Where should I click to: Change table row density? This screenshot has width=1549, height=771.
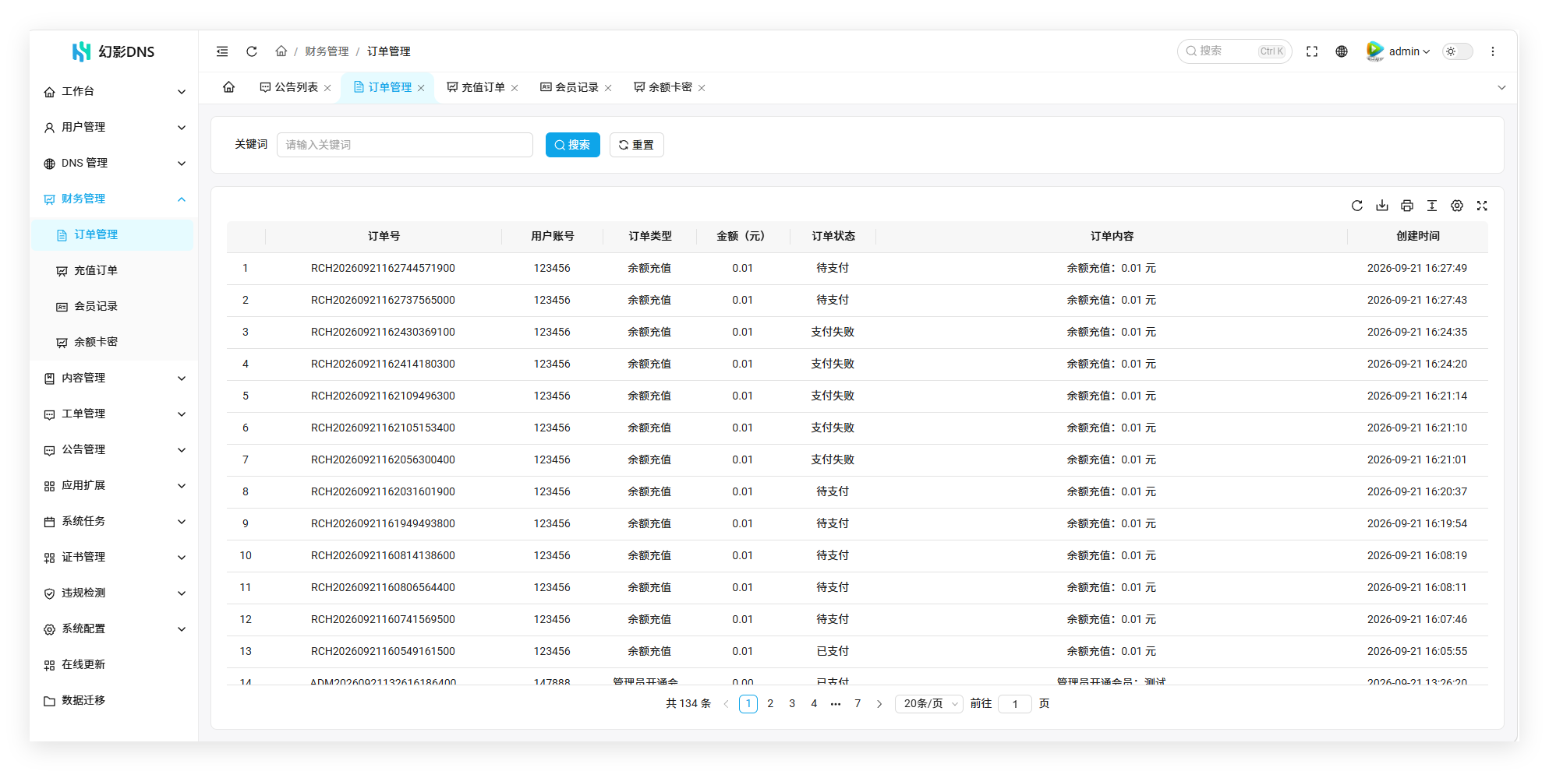[1432, 206]
